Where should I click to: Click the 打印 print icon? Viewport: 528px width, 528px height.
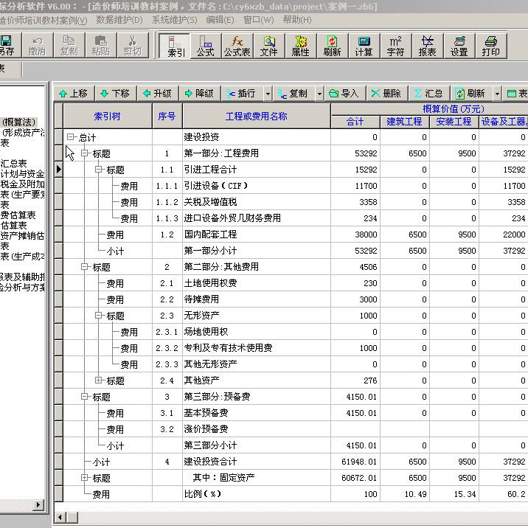[490, 46]
